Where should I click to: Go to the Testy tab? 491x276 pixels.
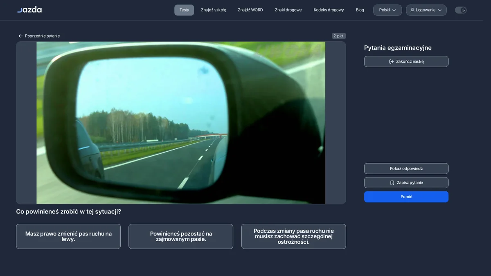[184, 10]
